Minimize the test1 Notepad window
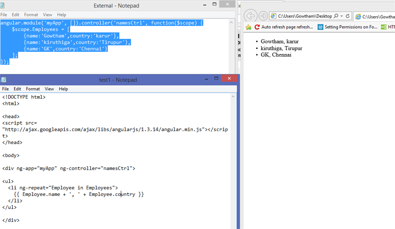395x229 pixels. click(x=207, y=79)
